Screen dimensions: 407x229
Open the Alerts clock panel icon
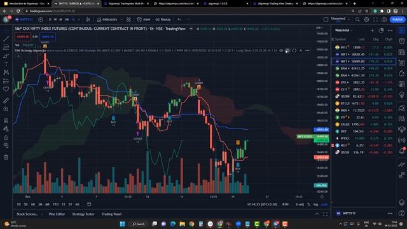401,41
